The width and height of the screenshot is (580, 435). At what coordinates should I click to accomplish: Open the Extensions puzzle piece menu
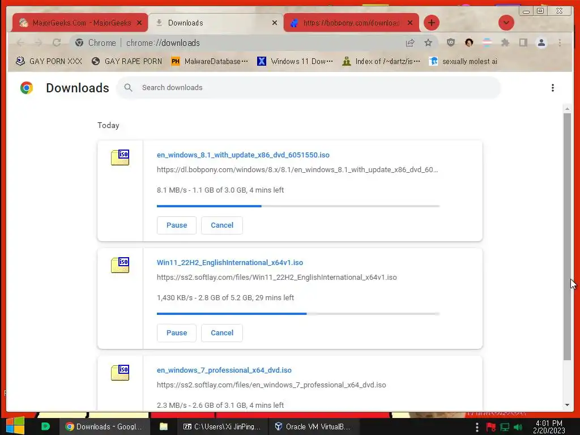(x=505, y=42)
